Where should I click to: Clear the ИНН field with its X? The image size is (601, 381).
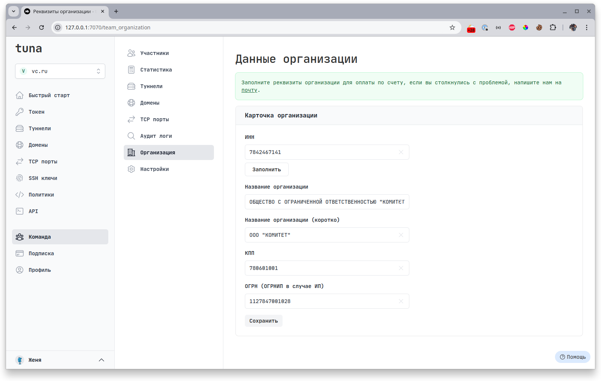[x=401, y=152]
